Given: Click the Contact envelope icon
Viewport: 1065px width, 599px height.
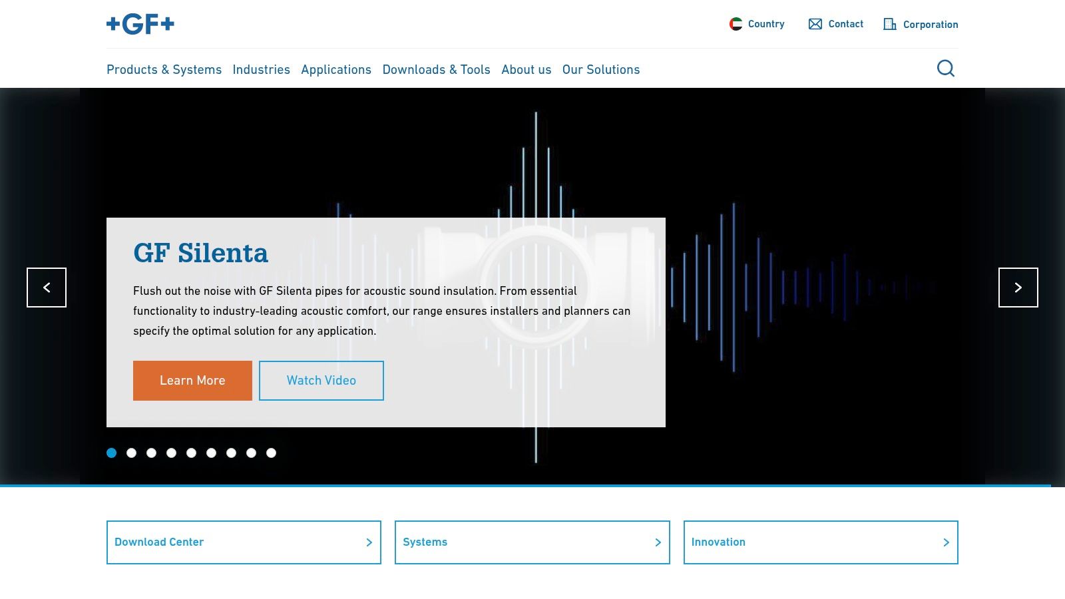Looking at the screenshot, I should click(815, 25).
